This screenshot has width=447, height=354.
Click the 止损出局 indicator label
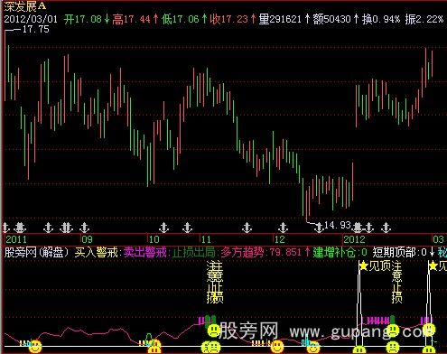pyautogui.click(x=193, y=252)
